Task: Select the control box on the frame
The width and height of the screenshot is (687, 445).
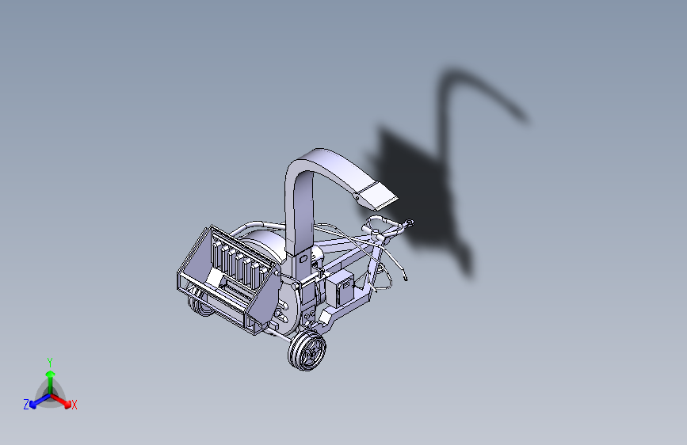Action: 340,288
